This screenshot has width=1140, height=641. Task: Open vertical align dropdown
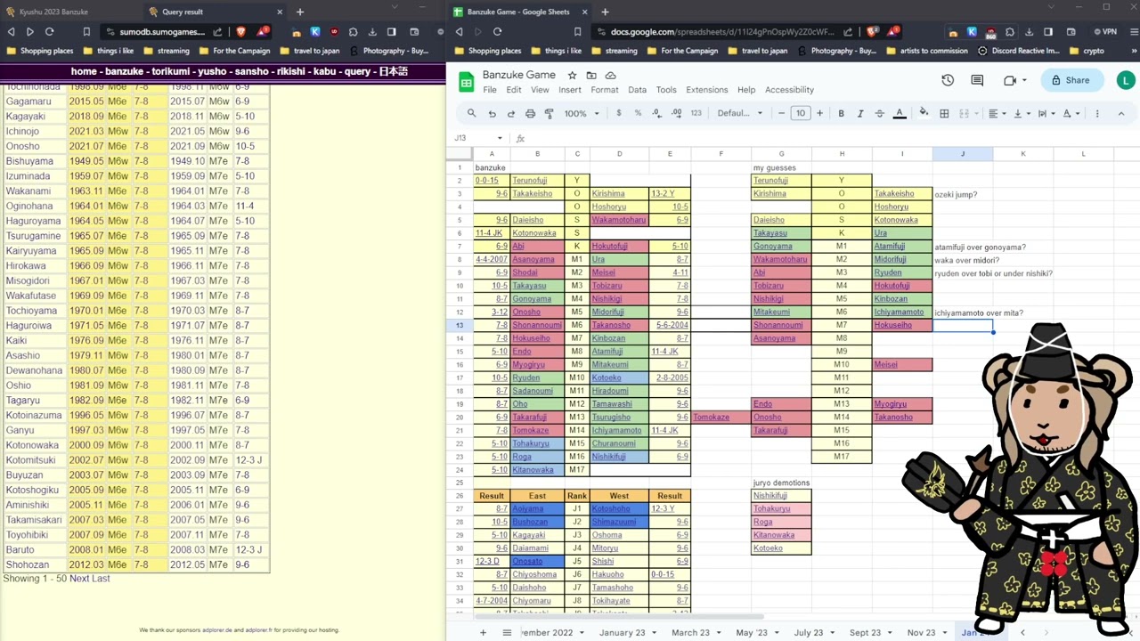(x=1021, y=113)
